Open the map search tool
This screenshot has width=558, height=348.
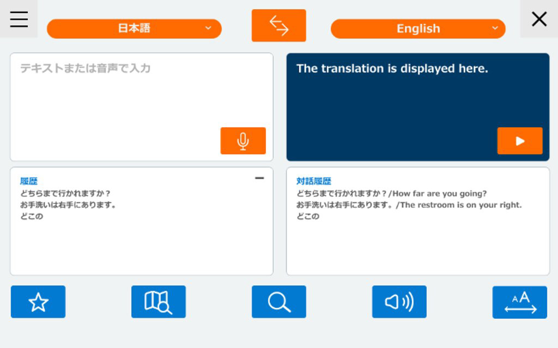click(x=158, y=302)
